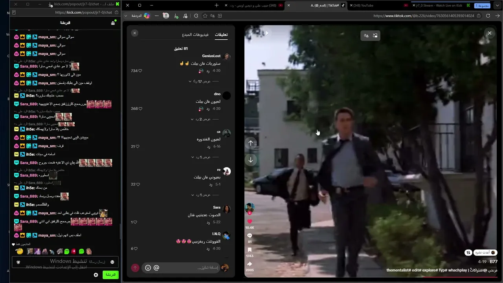This screenshot has height=283, width=503.
Task: Open emoji picker in Kick chat input
Action: (x=112, y=262)
